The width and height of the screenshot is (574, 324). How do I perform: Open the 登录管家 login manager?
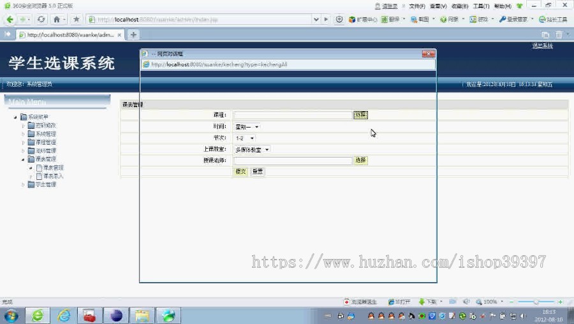513,19
